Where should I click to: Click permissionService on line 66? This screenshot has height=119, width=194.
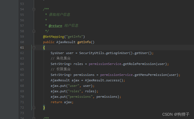pyautogui.click(x=116, y=75)
